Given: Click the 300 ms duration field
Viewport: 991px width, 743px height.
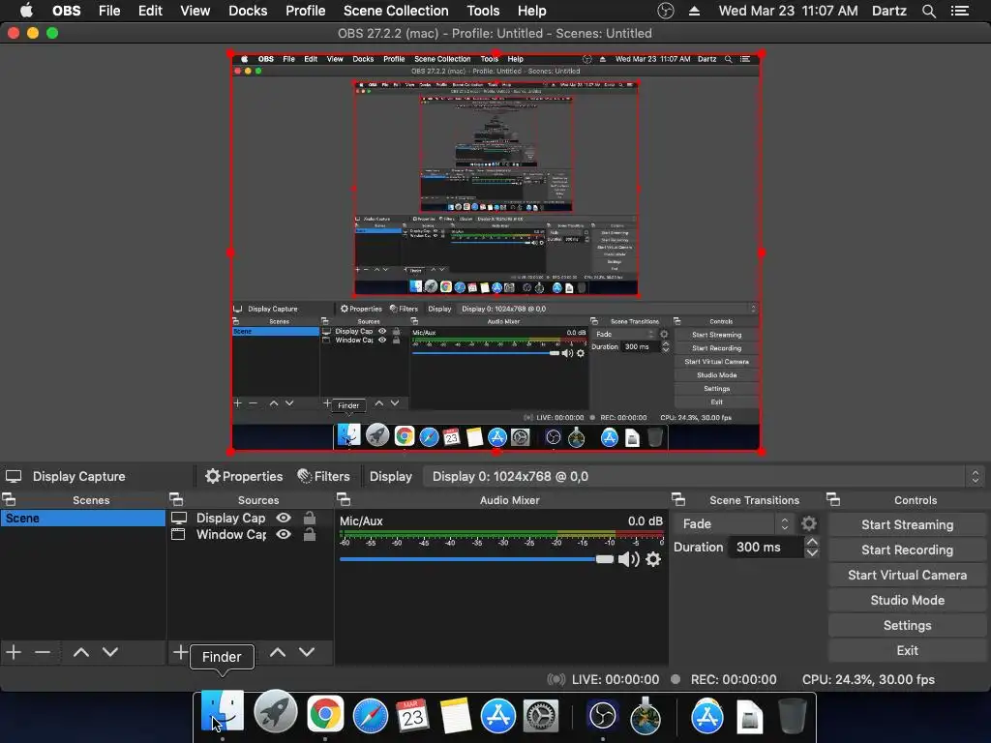Looking at the screenshot, I should point(766,548).
